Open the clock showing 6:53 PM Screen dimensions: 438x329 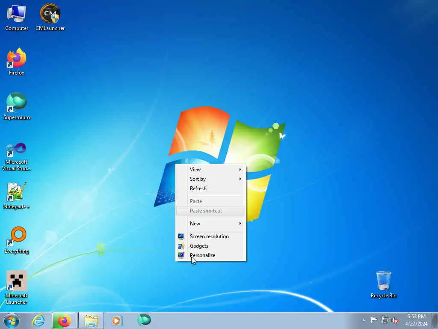pyautogui.click(x=416, y=320)
